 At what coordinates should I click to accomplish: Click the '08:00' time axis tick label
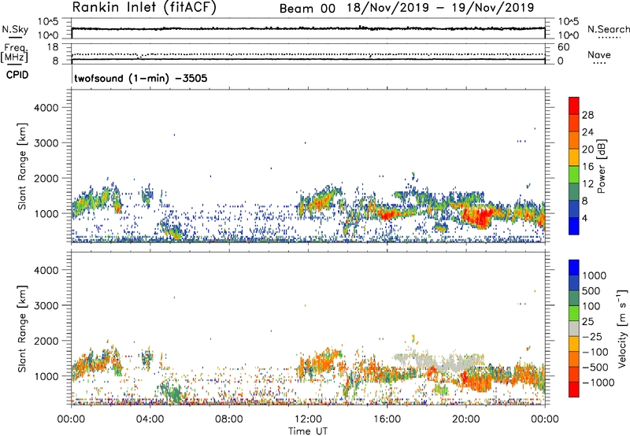pos(229,419)
